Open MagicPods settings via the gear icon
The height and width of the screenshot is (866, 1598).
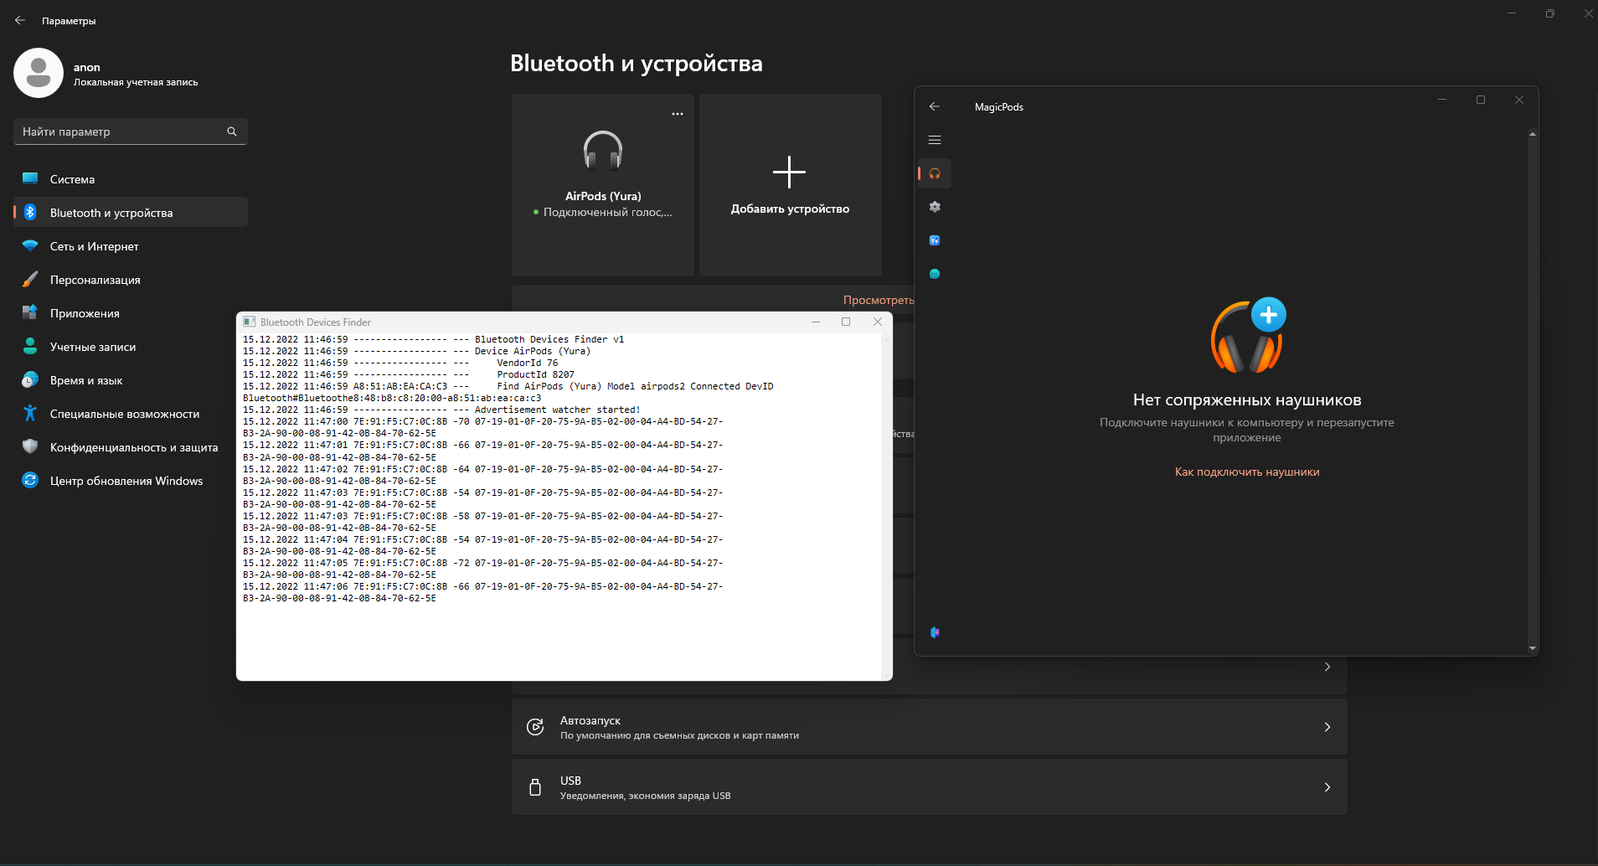click(x=936, y=207)
